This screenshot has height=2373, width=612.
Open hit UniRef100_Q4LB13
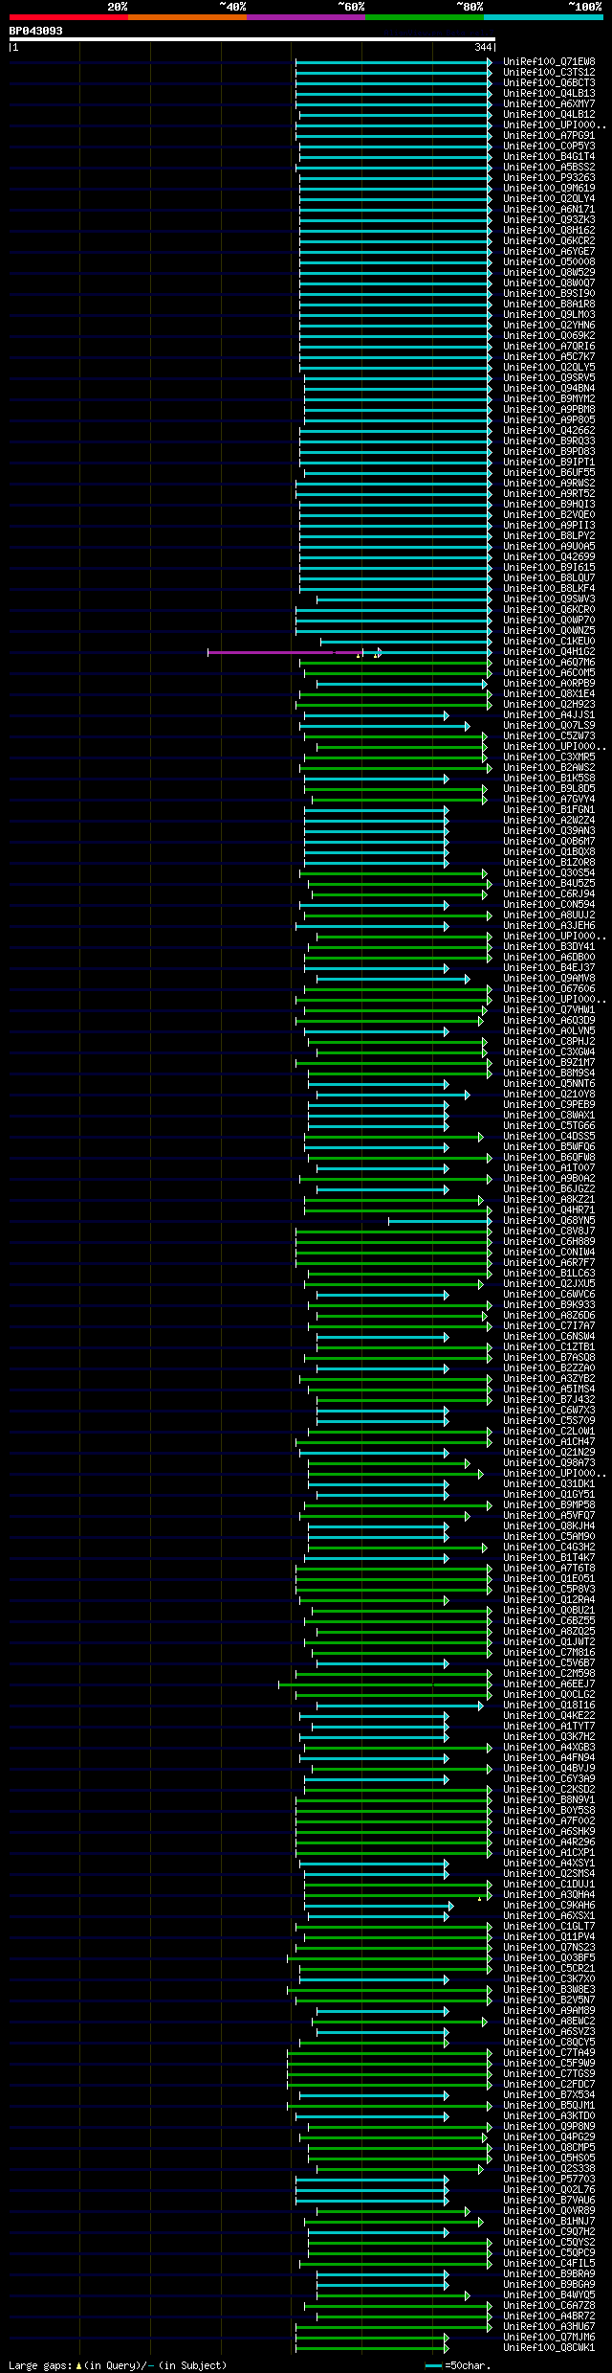pos(549,94)
